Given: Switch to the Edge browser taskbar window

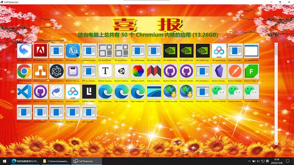Looking at the screenshot, I should click(x=25, y=161).
